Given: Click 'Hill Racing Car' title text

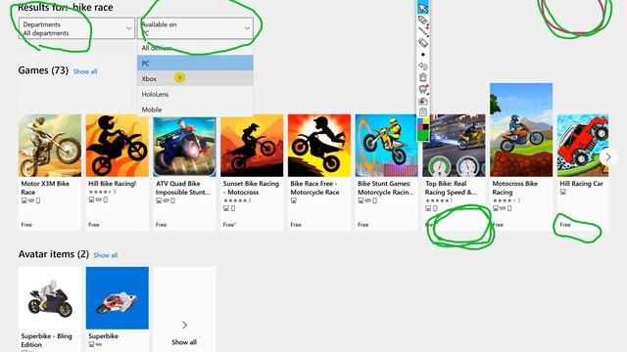Looking at the screenshot, I should click(x=581, y=184).
